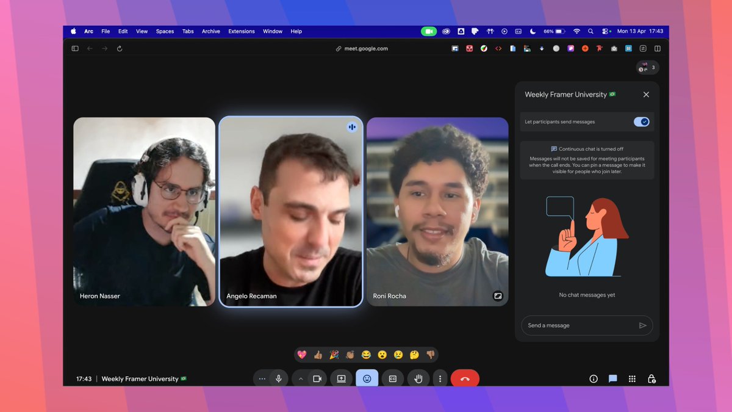Open the Edit menu
This screenshot has width=732, height=412.
click(123, 31)
